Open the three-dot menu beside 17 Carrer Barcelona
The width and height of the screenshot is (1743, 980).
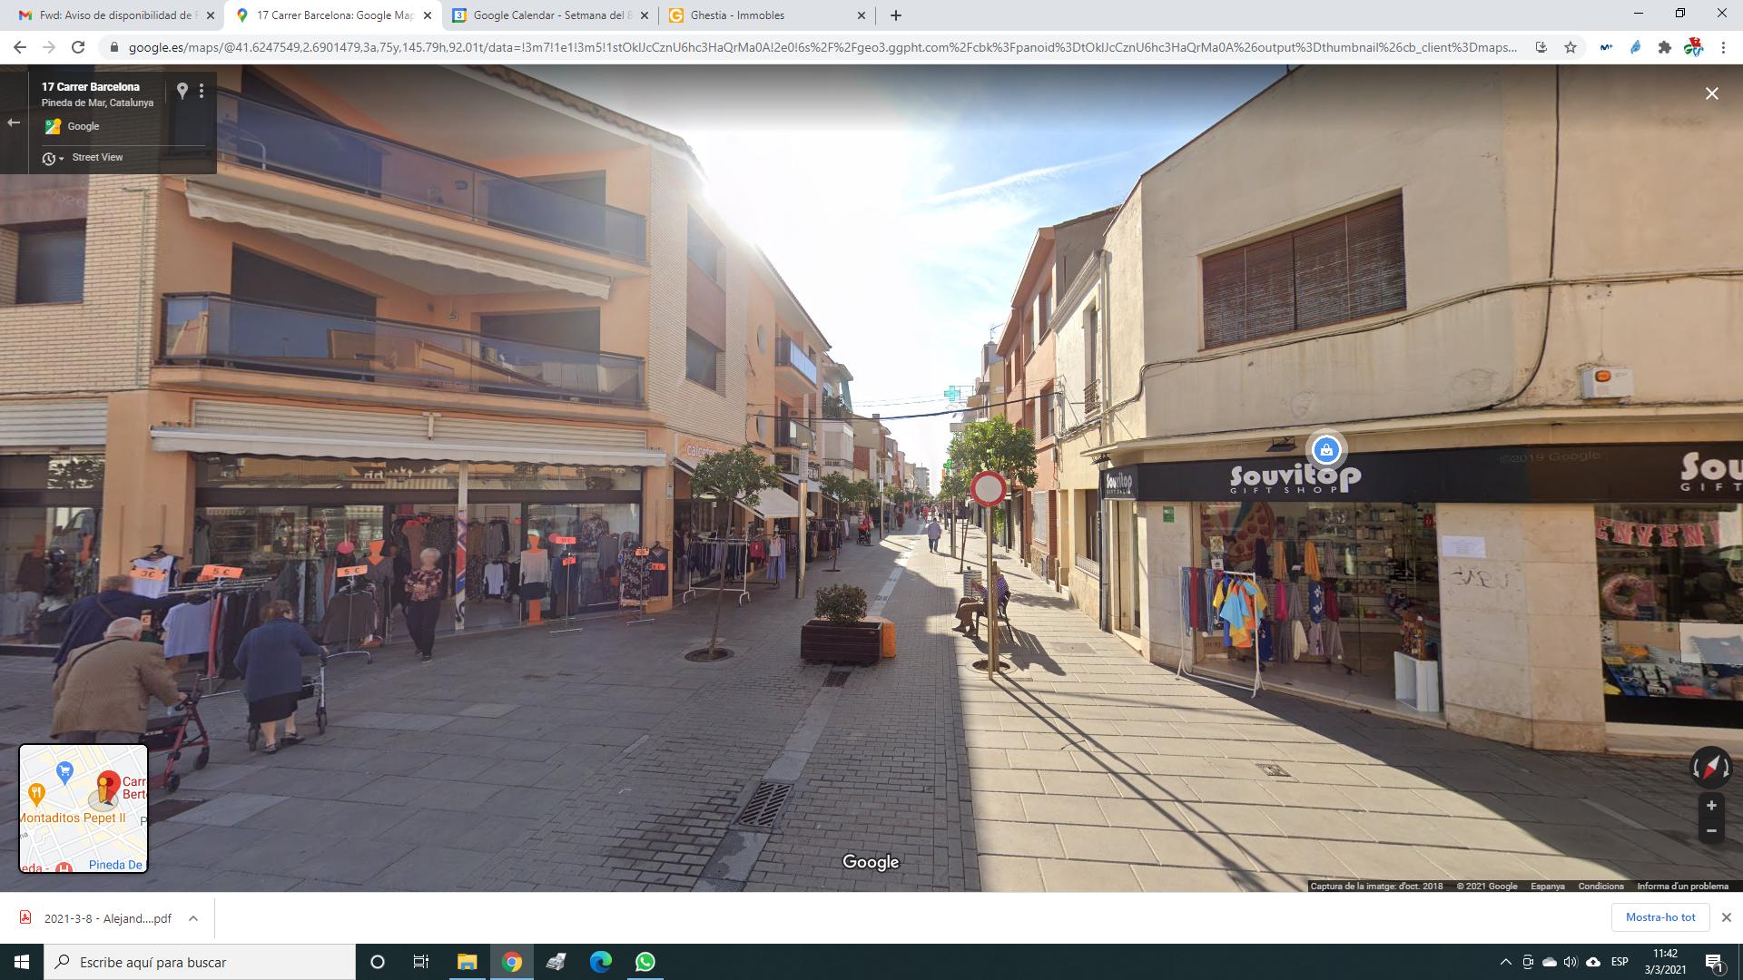point(202,90)
